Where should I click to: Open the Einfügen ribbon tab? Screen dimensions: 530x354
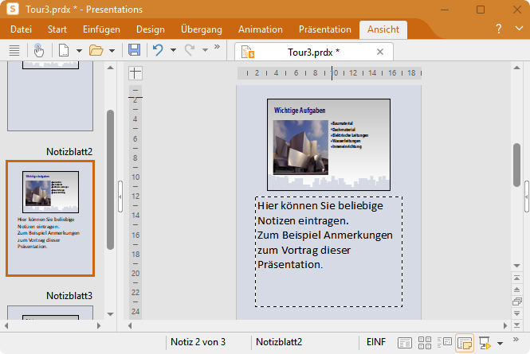click(101, 29)
